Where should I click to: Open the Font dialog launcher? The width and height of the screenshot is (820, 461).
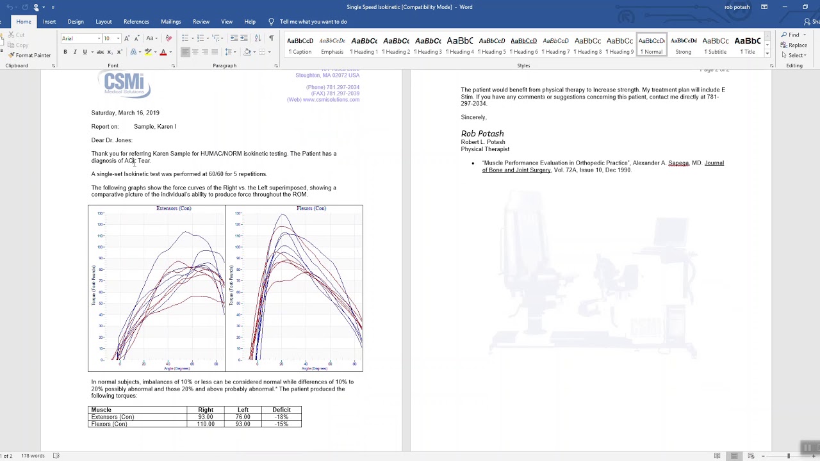173,66
